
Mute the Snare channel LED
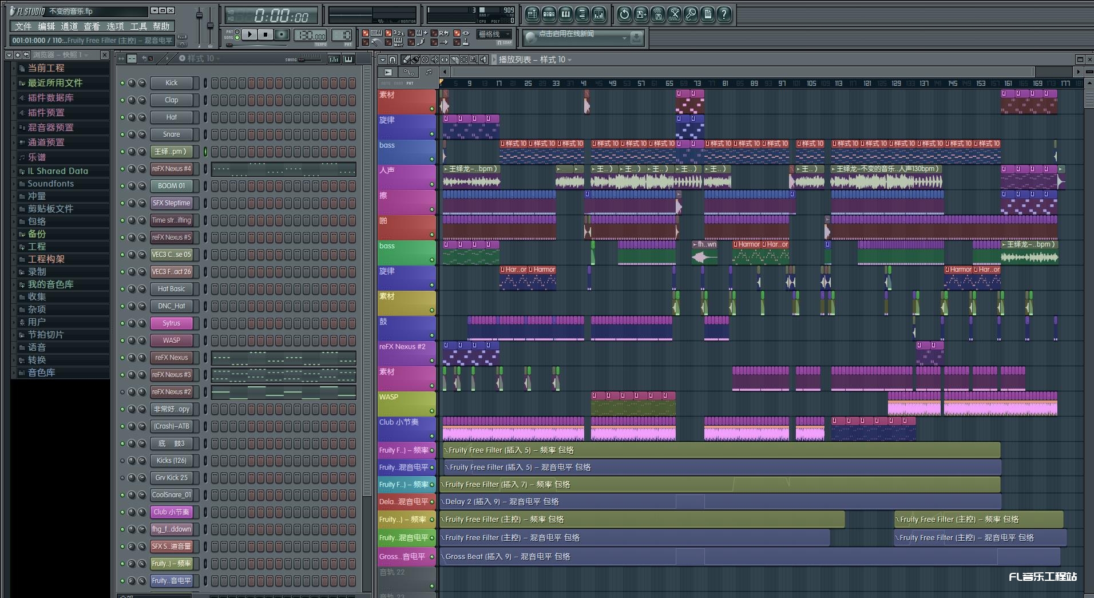122,134
